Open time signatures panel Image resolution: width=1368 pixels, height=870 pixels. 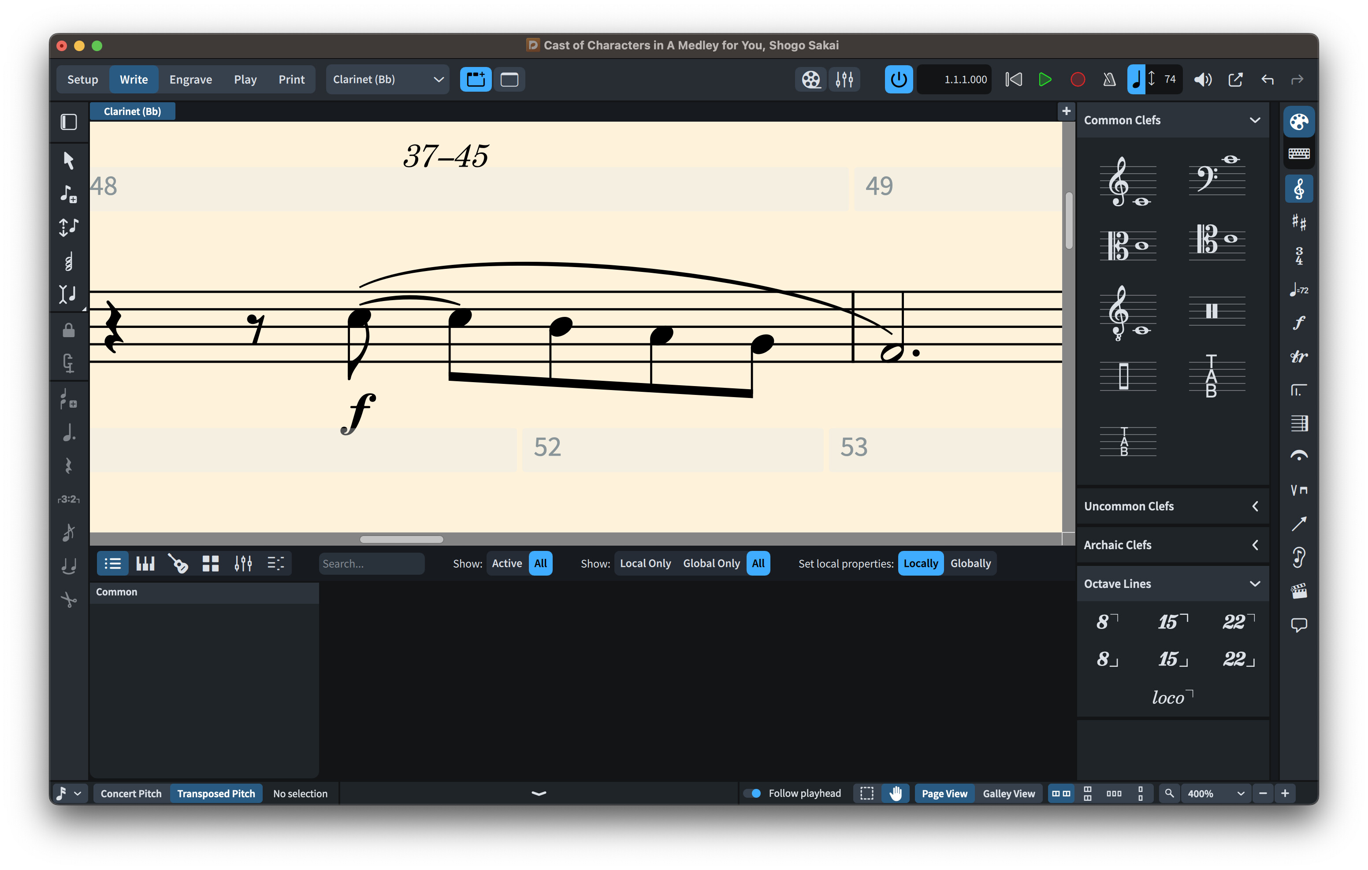pos(1299,256)
